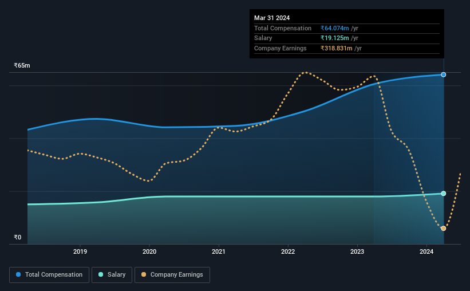The height and width of the screenshot is (291, 470).
Task: Toggle the Company Earnings legend button
Action: click(x=172, y=275)
